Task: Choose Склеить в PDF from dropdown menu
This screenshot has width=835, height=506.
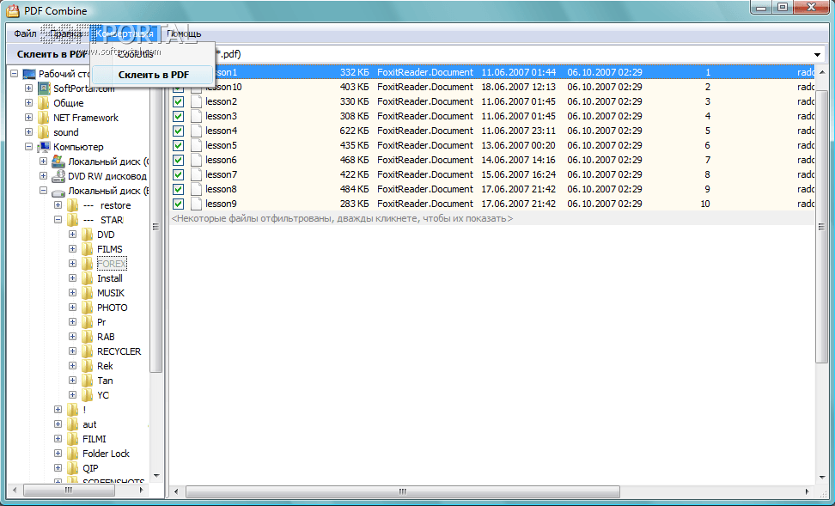Action: click(154, 75)
